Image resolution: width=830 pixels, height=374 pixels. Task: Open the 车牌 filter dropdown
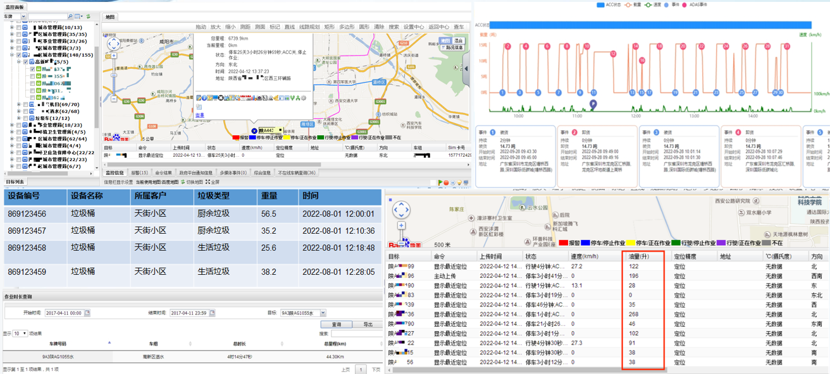(23, 16)
